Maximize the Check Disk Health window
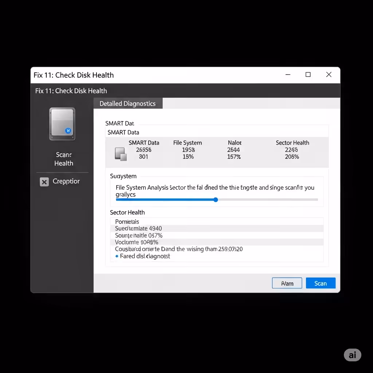Viewport: 373px width, 373px height. [308, 75]
